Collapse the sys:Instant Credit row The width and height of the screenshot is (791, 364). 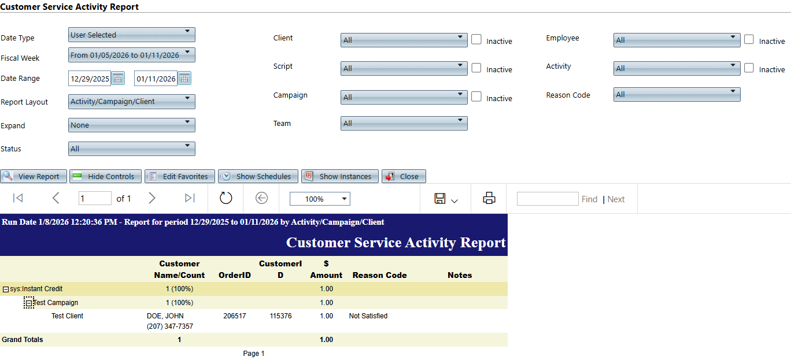point(6,289)
